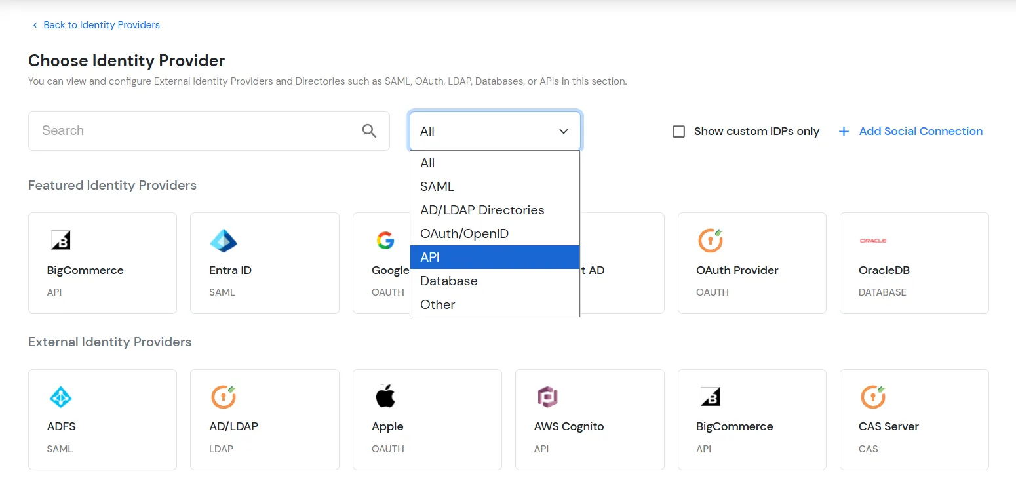
Task: Click the Apple logo icon
Action: point(385,396)
